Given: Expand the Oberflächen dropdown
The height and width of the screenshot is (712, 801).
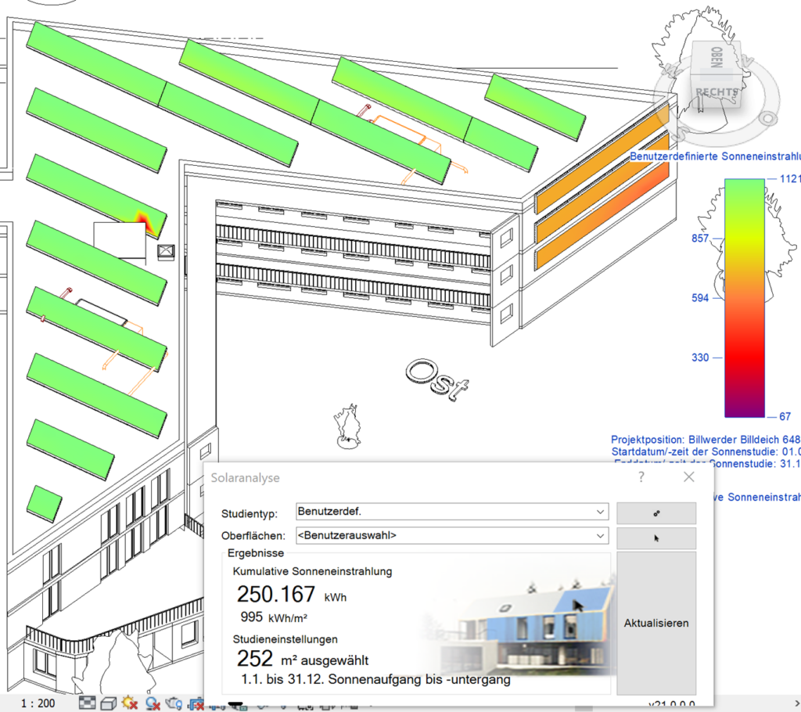Looking at the screenshot, I should point(451,536).
